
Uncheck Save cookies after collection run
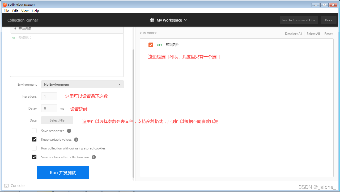pyautogui.click(x=34, y=157)
